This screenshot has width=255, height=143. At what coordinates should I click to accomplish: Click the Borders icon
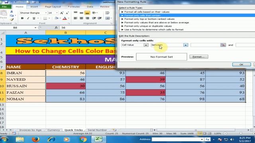click(45, 18)
